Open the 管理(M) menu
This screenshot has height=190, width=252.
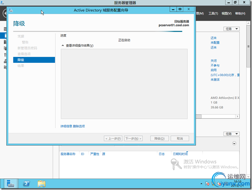tap(200, 14)
